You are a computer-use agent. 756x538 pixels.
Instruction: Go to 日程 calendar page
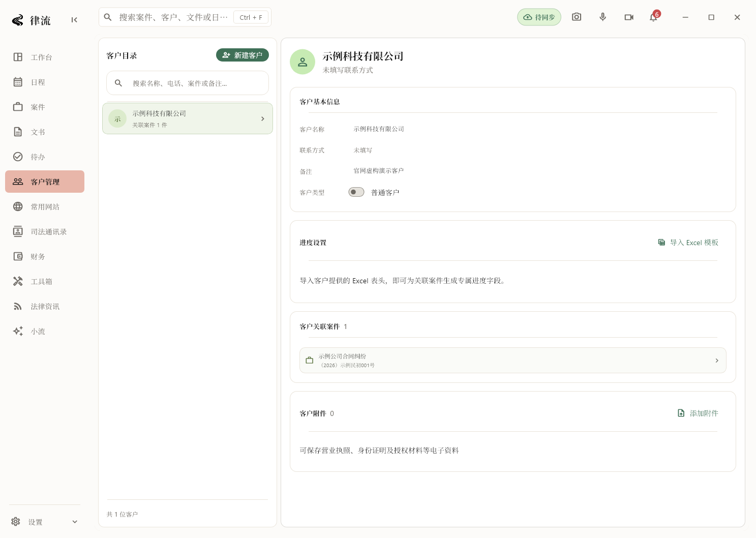click(45, 82)
